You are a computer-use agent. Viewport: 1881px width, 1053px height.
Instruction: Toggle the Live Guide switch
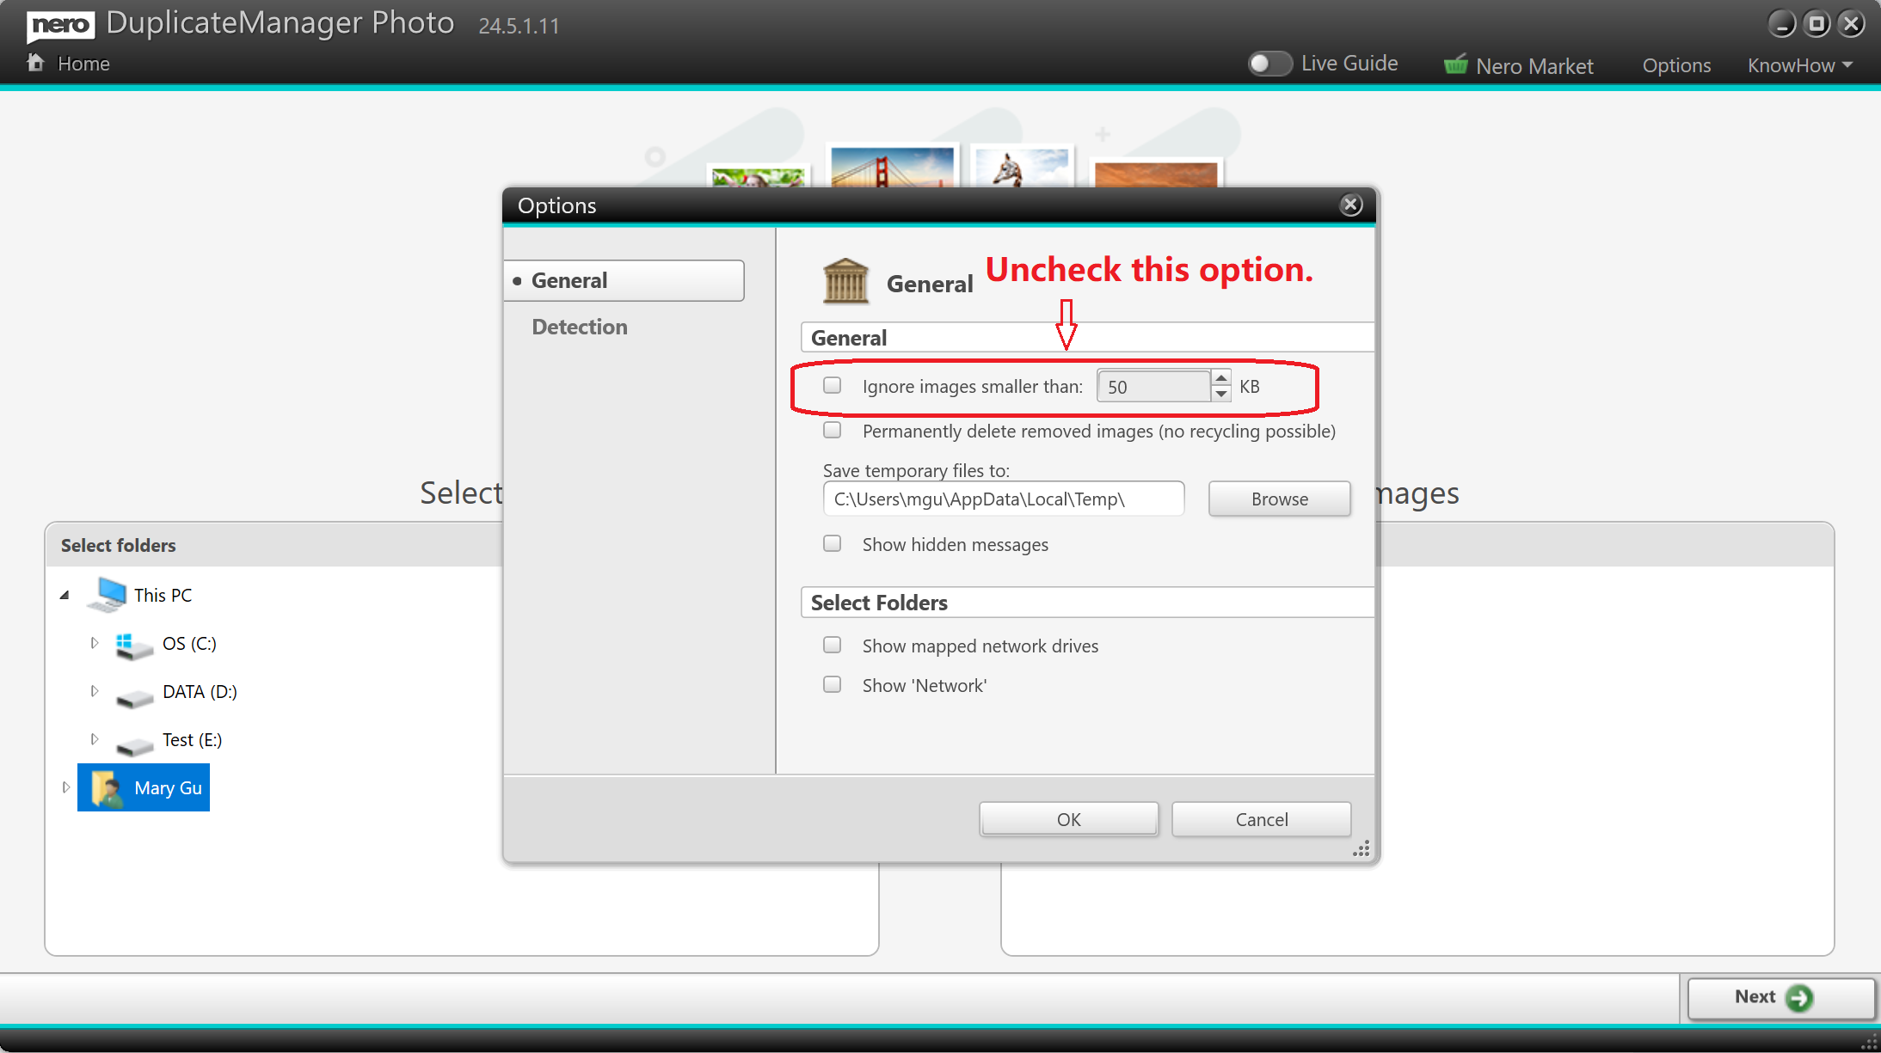pos(1269,64)
